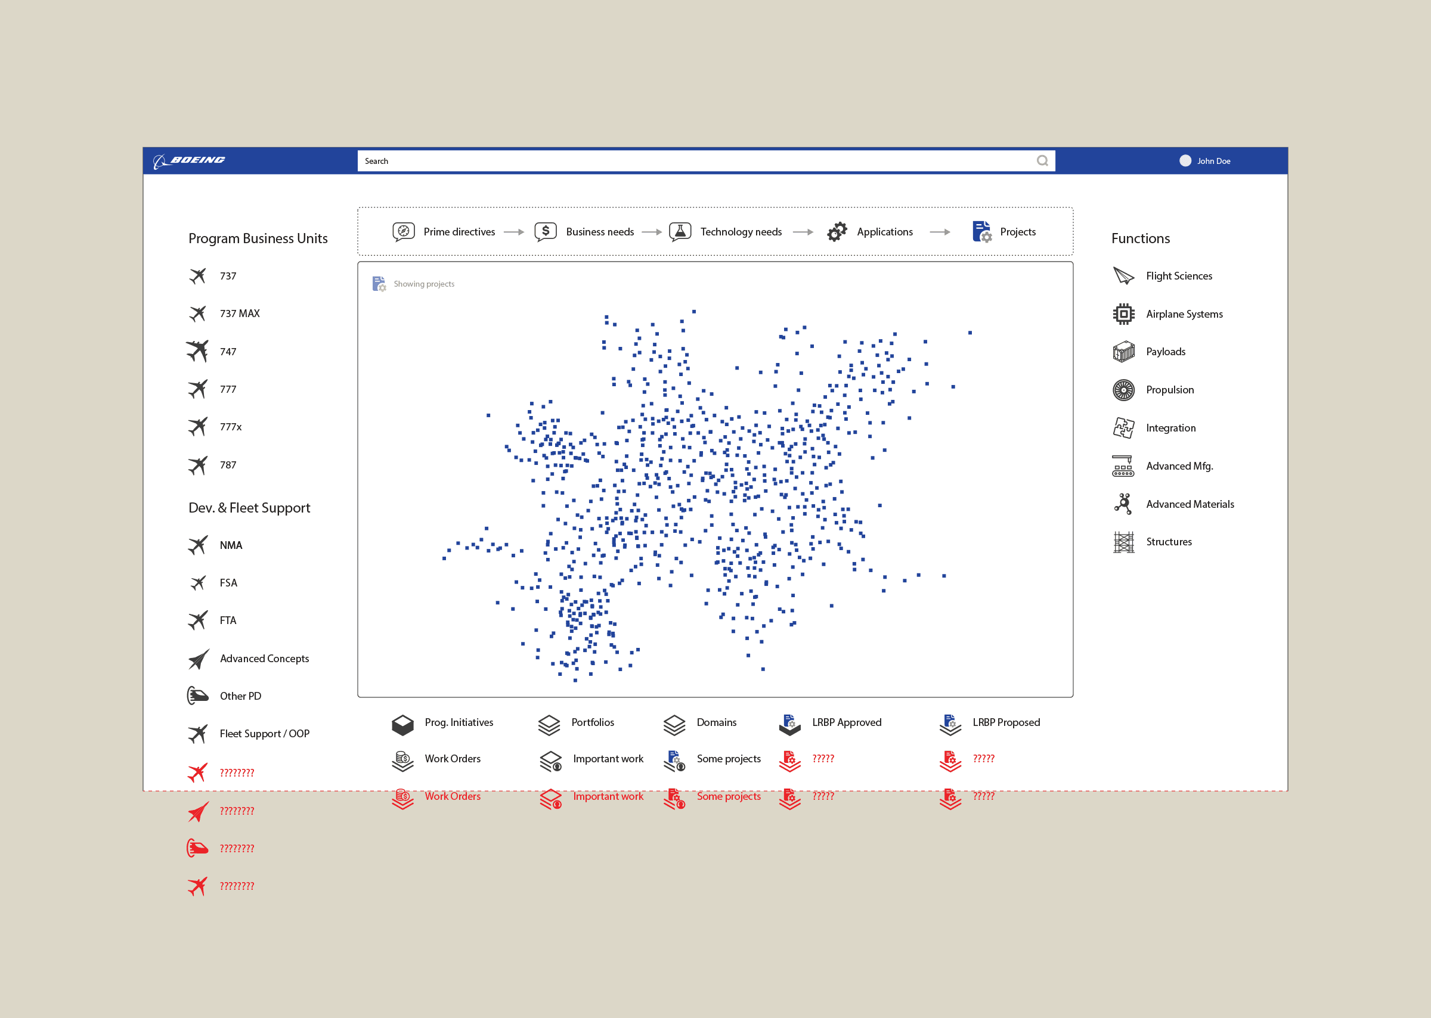Click the Advanced Concepts jet icon
This screenshot has height=1018, width=1431.
198,659
